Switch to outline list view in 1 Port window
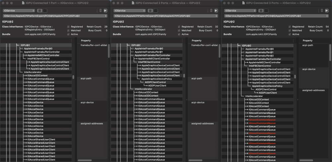Viewport: 332px width, 162px height. pos(40,11)
